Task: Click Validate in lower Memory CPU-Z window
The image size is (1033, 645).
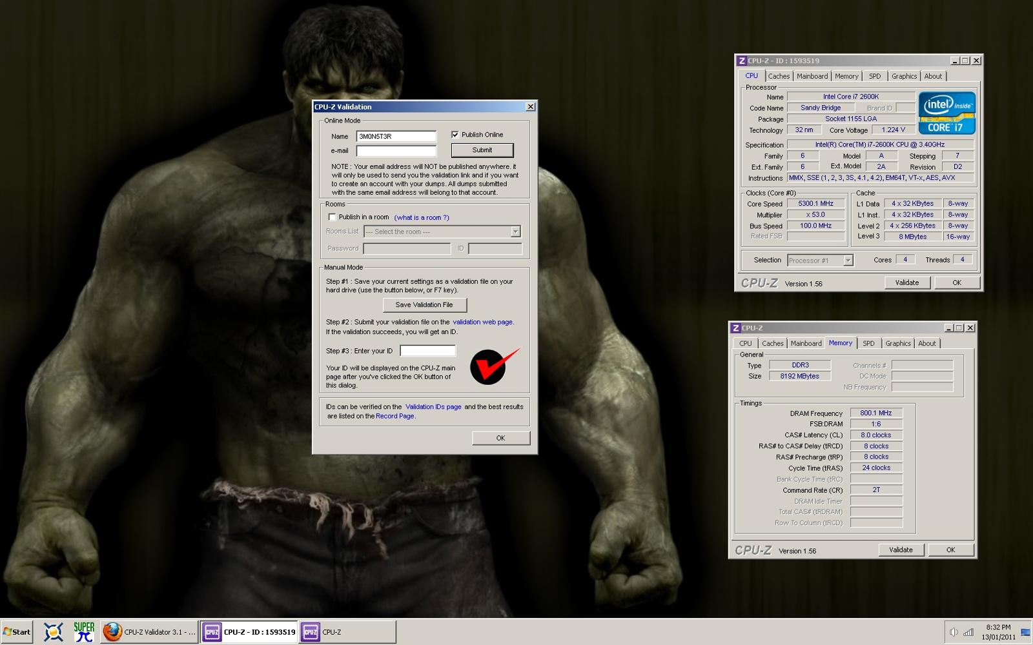Action: [901, 550]
